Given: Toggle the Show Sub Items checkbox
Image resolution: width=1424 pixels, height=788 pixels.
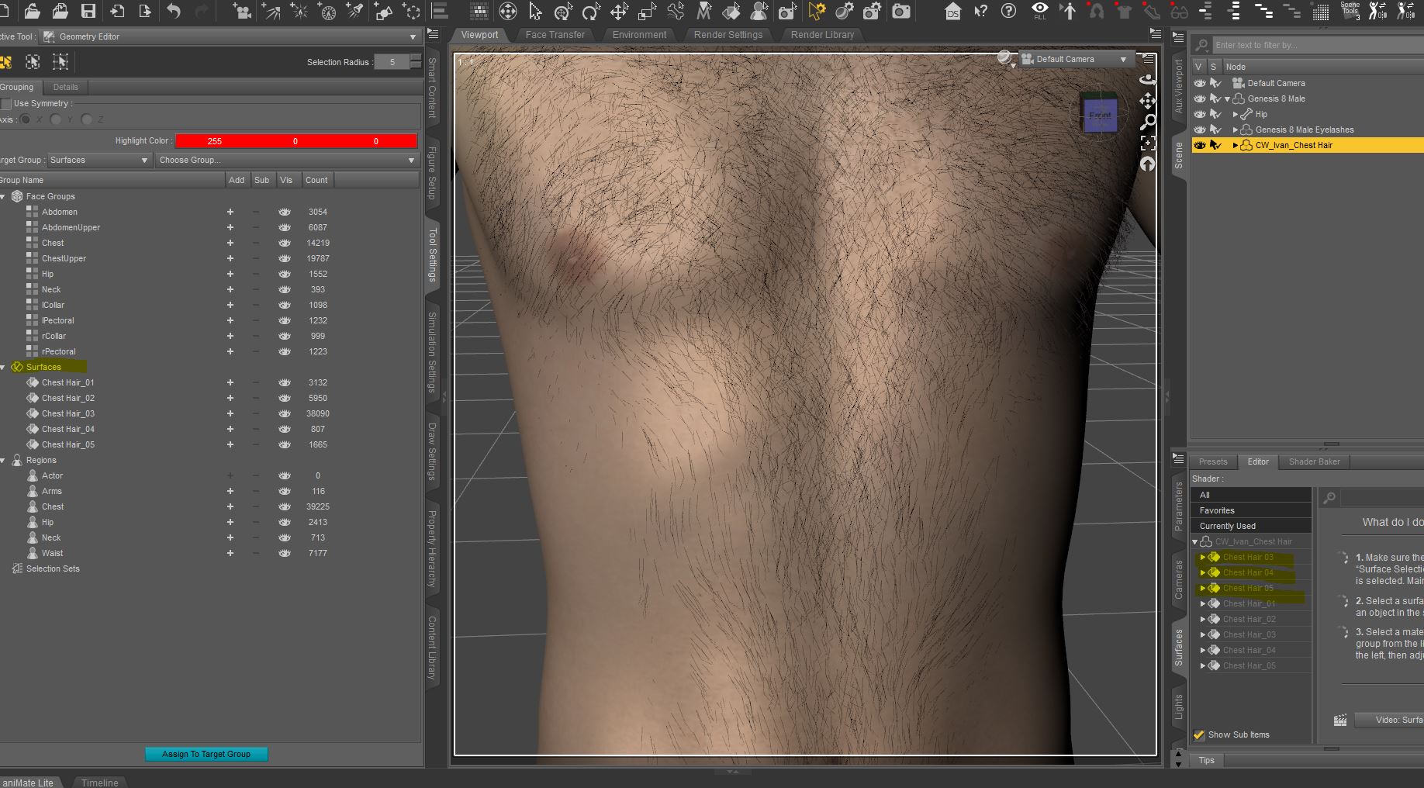Looking at the screenshot, I should click(x=1199, y=734).
